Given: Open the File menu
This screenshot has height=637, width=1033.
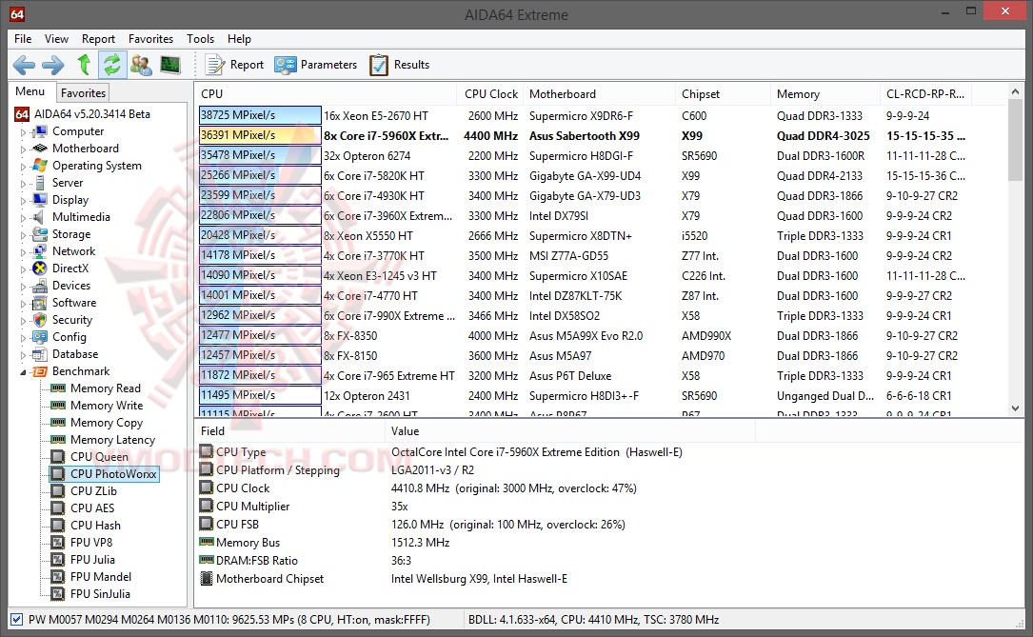Looking at the screenshot, I should click(23, 39).
